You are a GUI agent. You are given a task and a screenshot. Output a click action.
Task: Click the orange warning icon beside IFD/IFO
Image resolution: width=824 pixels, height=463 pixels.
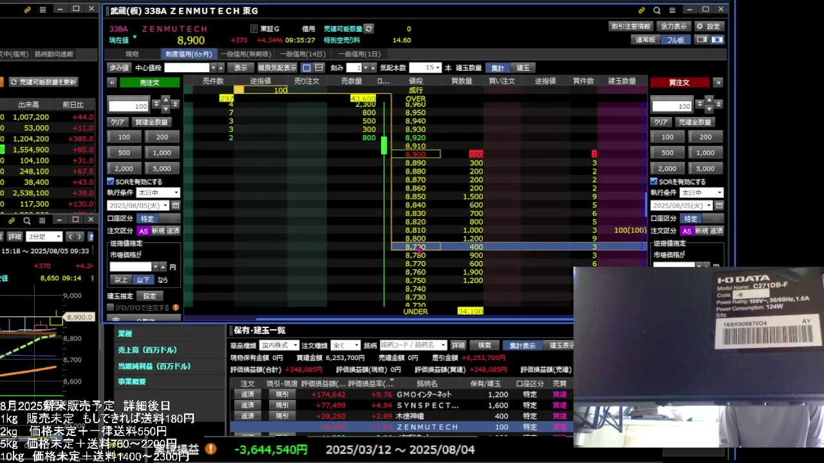[176, 307]
